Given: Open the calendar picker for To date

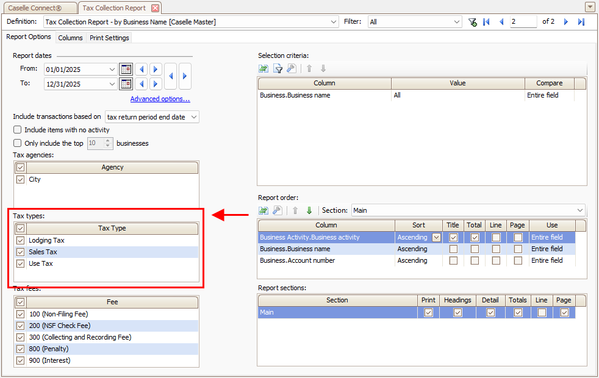Looking at the screenshot, I should pyautogui.click(x=126, y=84).
